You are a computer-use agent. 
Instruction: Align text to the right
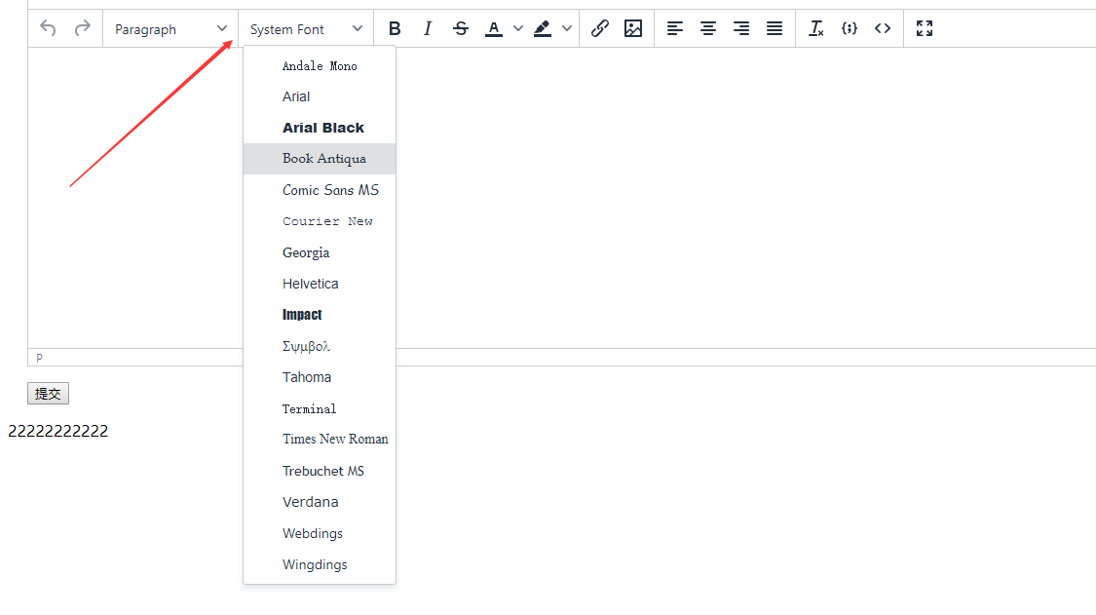741,28
